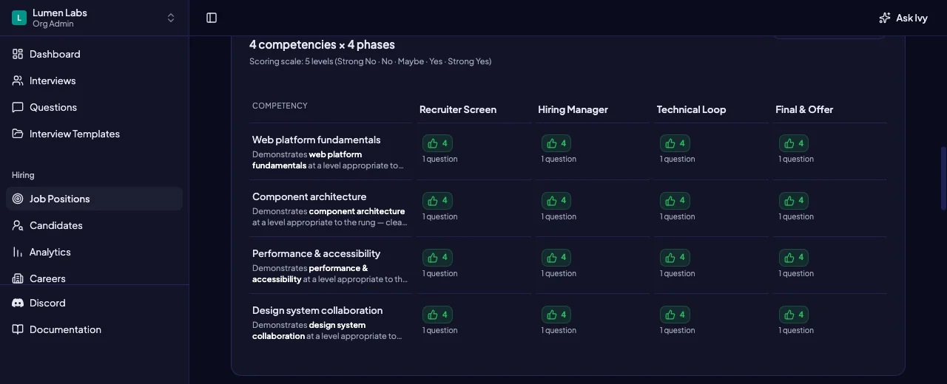Open Interview Templates in sidebar
Image resolution: width=947 pixels, height=384 pixels.
click(94, 134)
